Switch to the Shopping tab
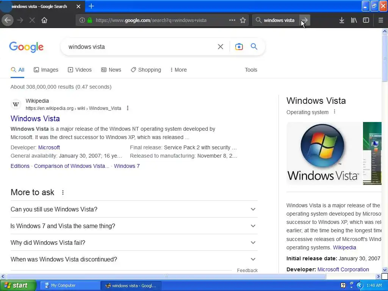The height and width of the screenshot is (291, 388). [x=146, y=70]
